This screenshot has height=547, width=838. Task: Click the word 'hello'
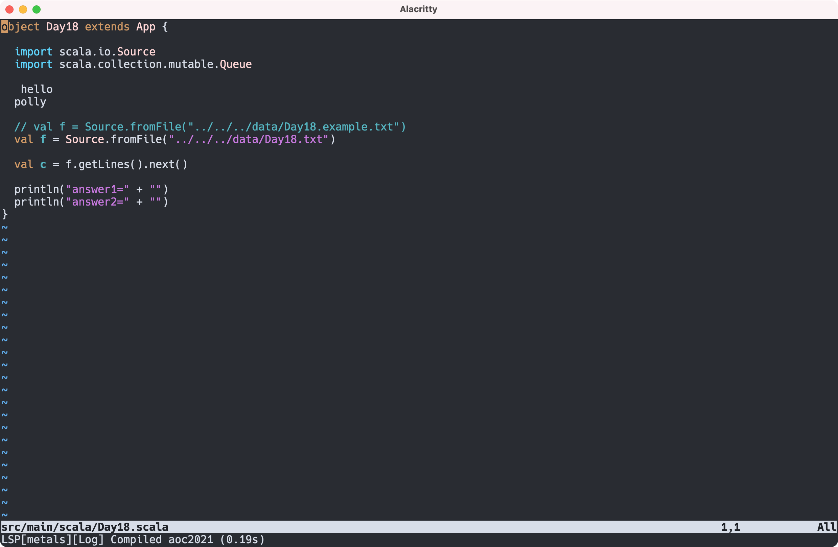pos(37,89)
